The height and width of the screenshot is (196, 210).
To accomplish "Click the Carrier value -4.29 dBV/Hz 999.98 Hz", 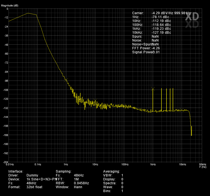I will (x=171, y=13).
